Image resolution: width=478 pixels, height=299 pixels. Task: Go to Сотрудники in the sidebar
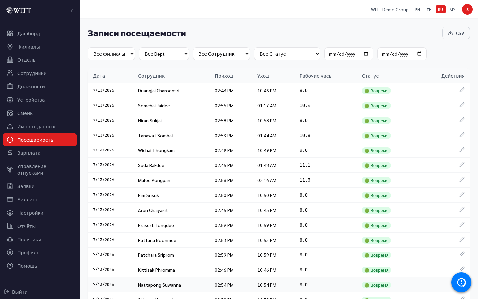coord(40,73)
